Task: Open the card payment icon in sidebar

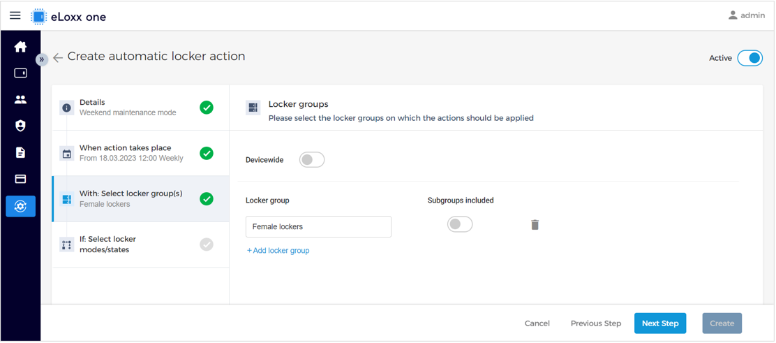Action: [x=20, y=179]
